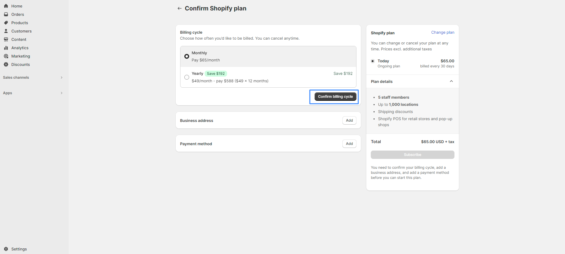This screenshot has width=565, height=254.
Task: Expand the Apps section chevron
Action: coord(62,93)
